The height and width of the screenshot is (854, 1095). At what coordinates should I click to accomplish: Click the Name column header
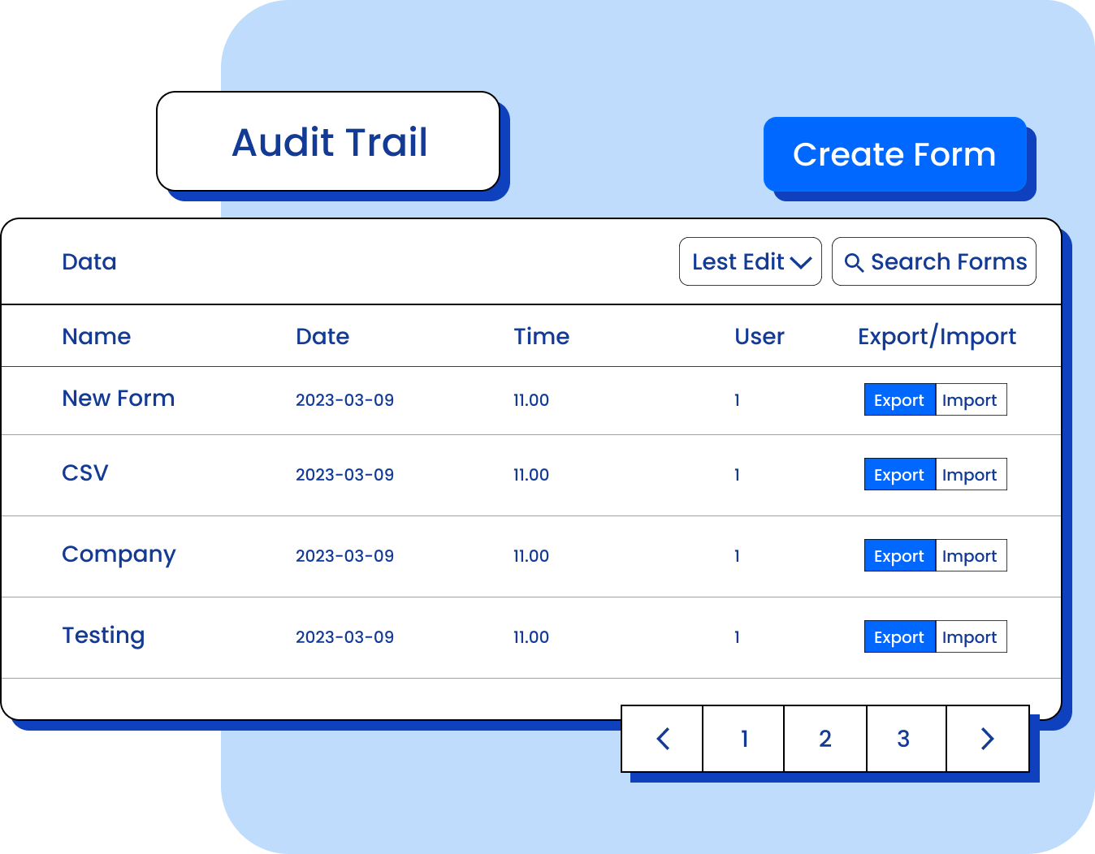pyautogui.click(x=97, y=336)
